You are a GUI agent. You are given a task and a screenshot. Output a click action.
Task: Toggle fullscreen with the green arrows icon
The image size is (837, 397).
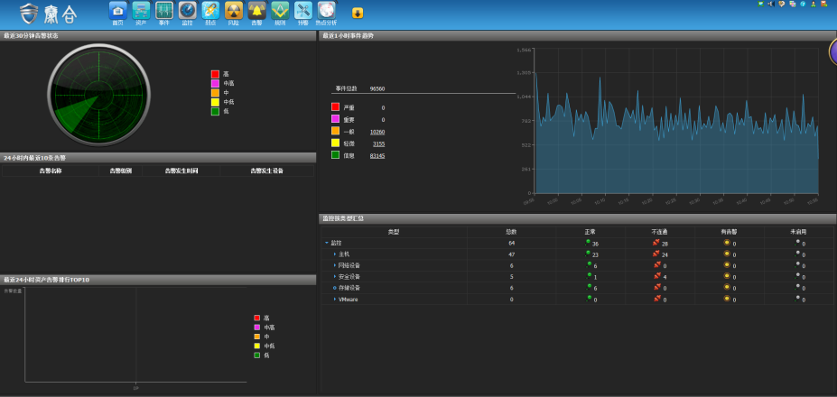pos(760,5)
